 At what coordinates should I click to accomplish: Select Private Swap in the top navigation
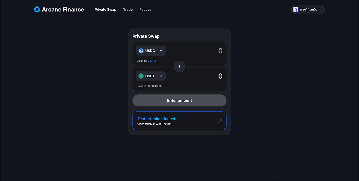[105, 9]
